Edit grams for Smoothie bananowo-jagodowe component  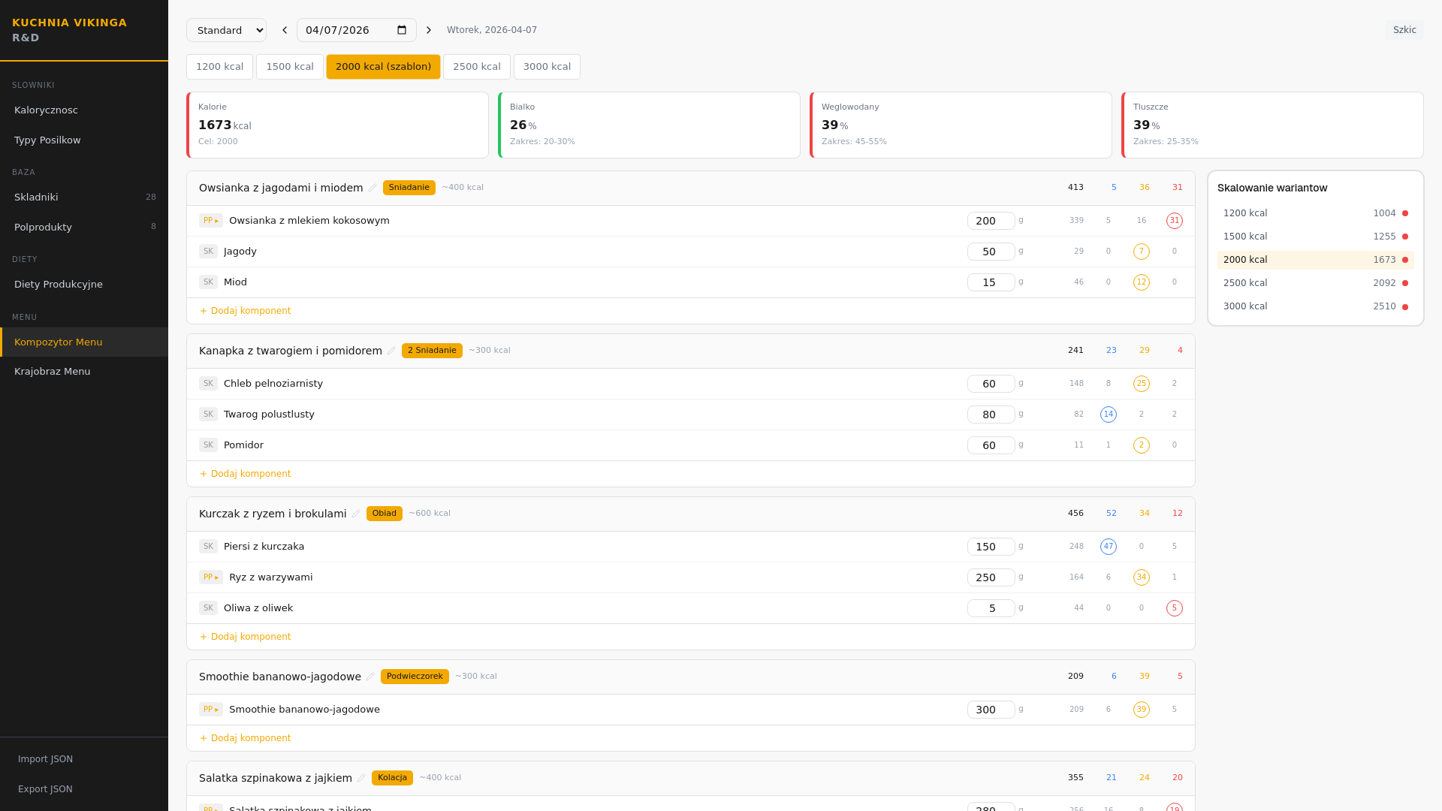tap(991, 710)
